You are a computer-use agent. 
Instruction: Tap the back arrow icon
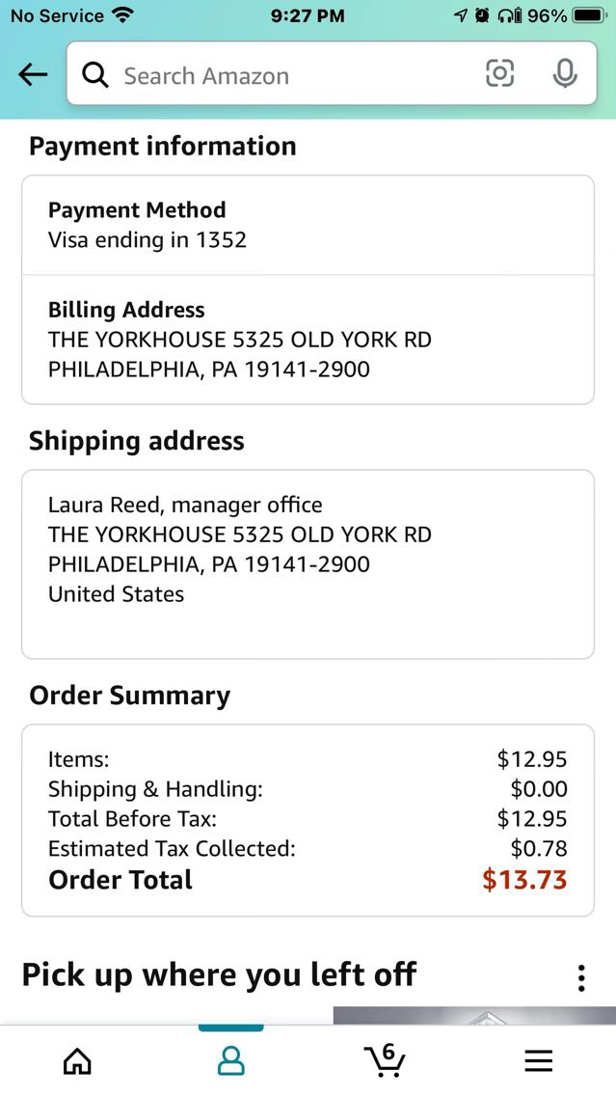tap(33, 75)
